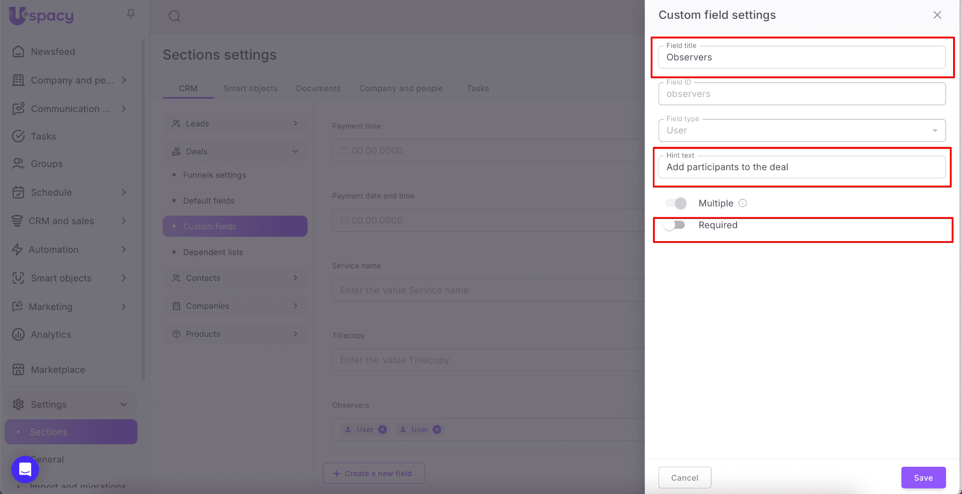Close the Custom field settings panel
962x494 pixels.
pyautogui.click(x=937, y=15)
